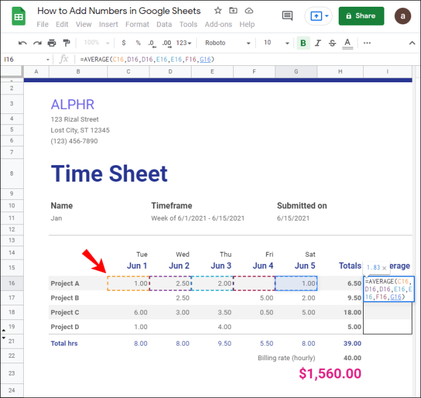This screenshot has width=421, height=398.
Task: Open the three-dots more toolbar options
Action: 367,43
